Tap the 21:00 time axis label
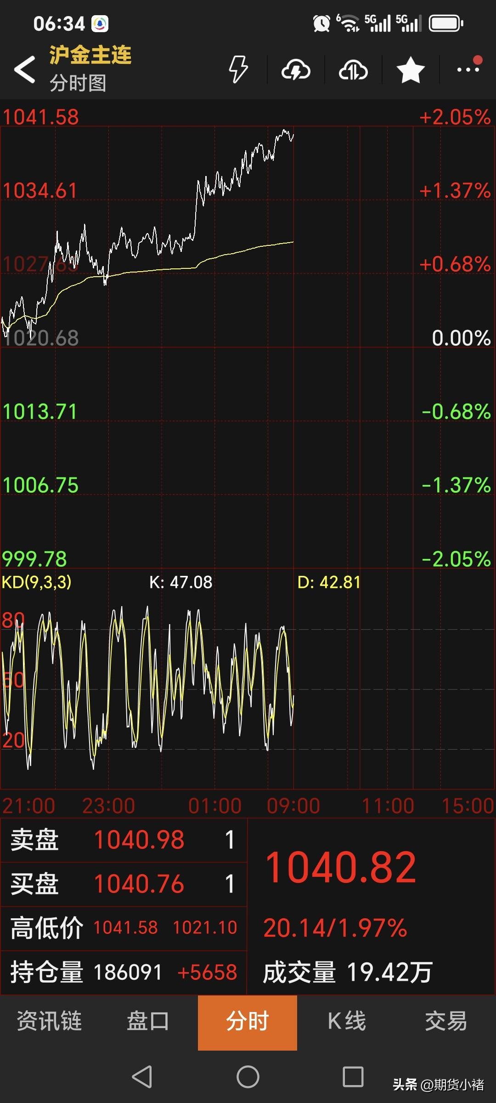 [28, 806]
